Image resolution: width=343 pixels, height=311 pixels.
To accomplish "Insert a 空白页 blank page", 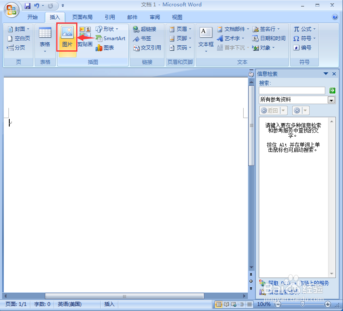I will pyautogui.click(x=19, y=39).
